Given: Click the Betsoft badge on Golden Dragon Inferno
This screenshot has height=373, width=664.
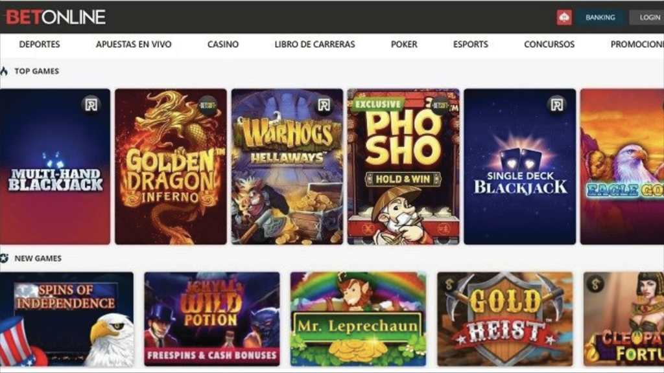Looking at the screenshot, I should [207, 104].
